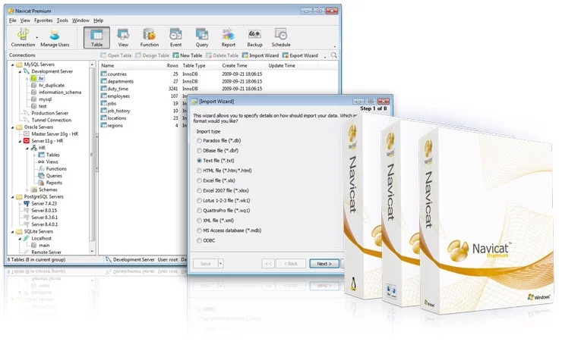Pick the ODBC import type option
Image resolution: width=581 pixels, height=354 pixels.
point(200,240)
